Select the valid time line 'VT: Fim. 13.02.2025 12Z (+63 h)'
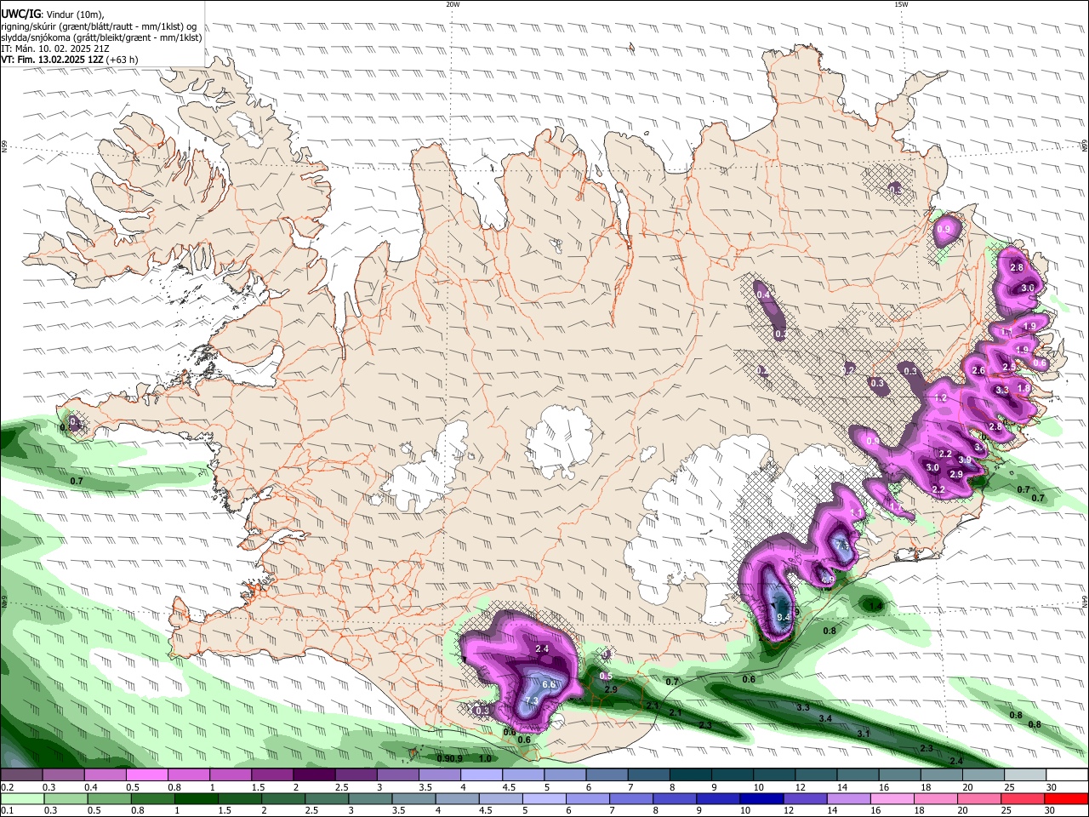This screenshot has width=1089, height=817. [x=70, y=60]
